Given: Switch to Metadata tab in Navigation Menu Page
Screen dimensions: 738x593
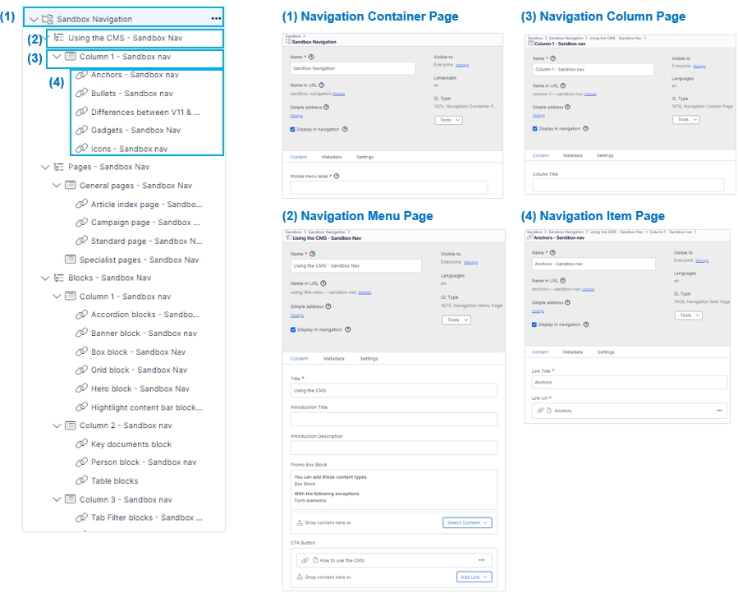Looking at the screenshot, I should (x=333, y=359).
